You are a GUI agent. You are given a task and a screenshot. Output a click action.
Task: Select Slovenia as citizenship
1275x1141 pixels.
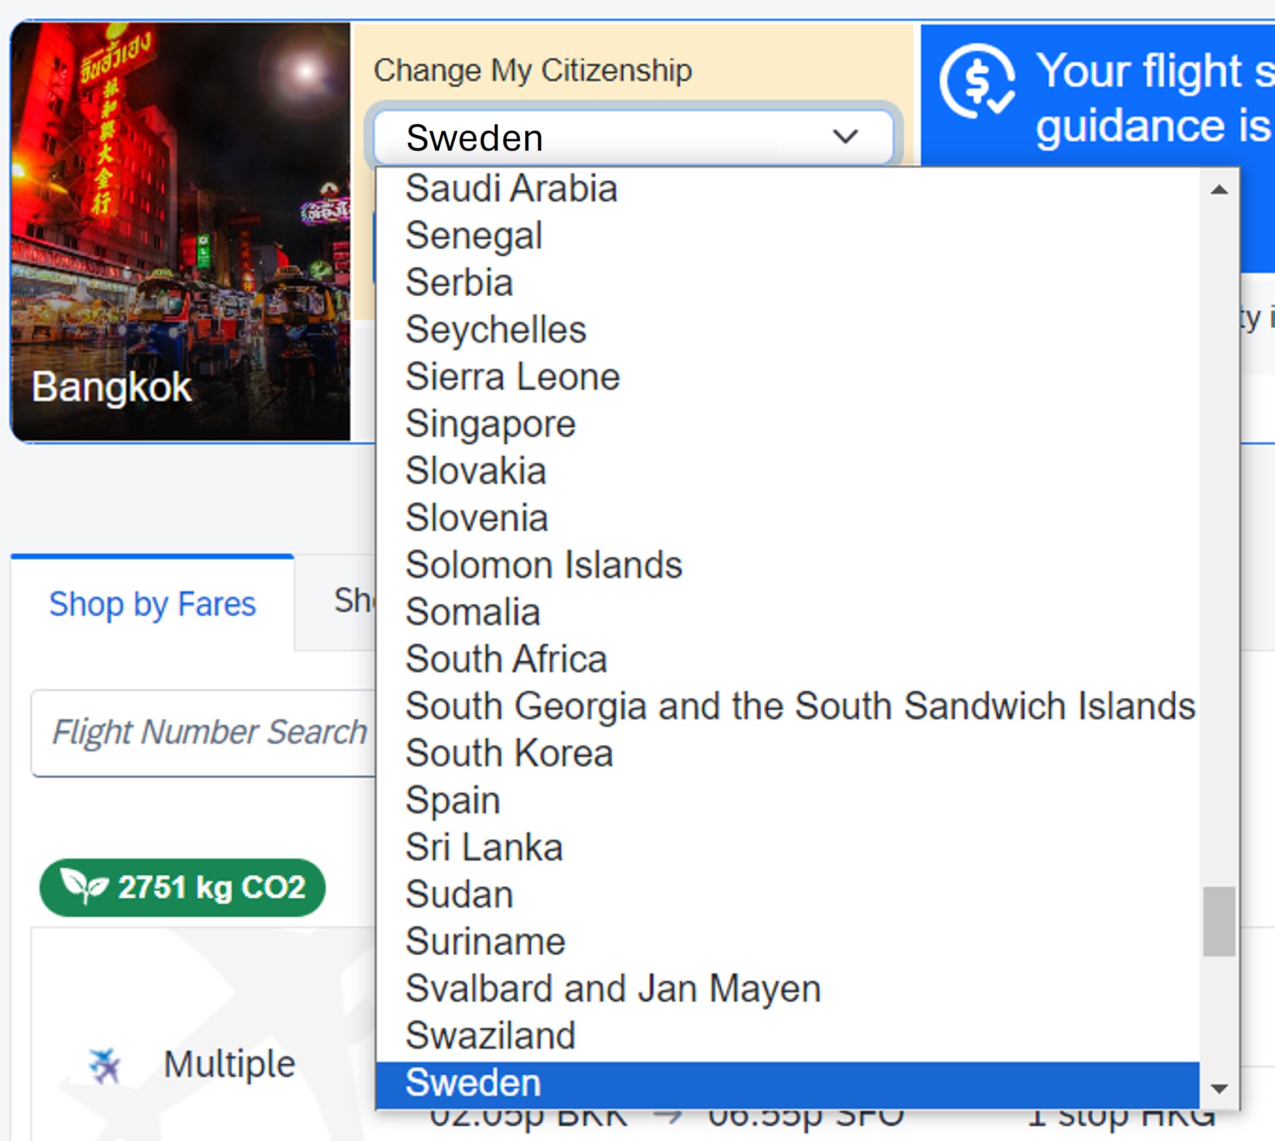click(476, 518)
